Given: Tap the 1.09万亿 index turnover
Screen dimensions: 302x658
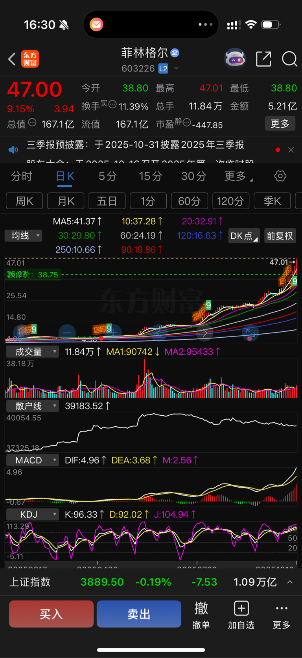Looking at the screenshot, I should tap(255, 582).
